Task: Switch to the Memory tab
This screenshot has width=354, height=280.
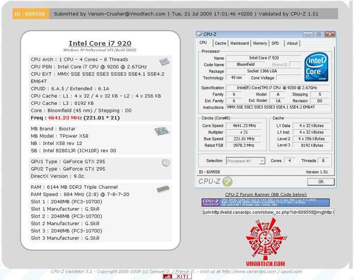Action: pos(260,43)
